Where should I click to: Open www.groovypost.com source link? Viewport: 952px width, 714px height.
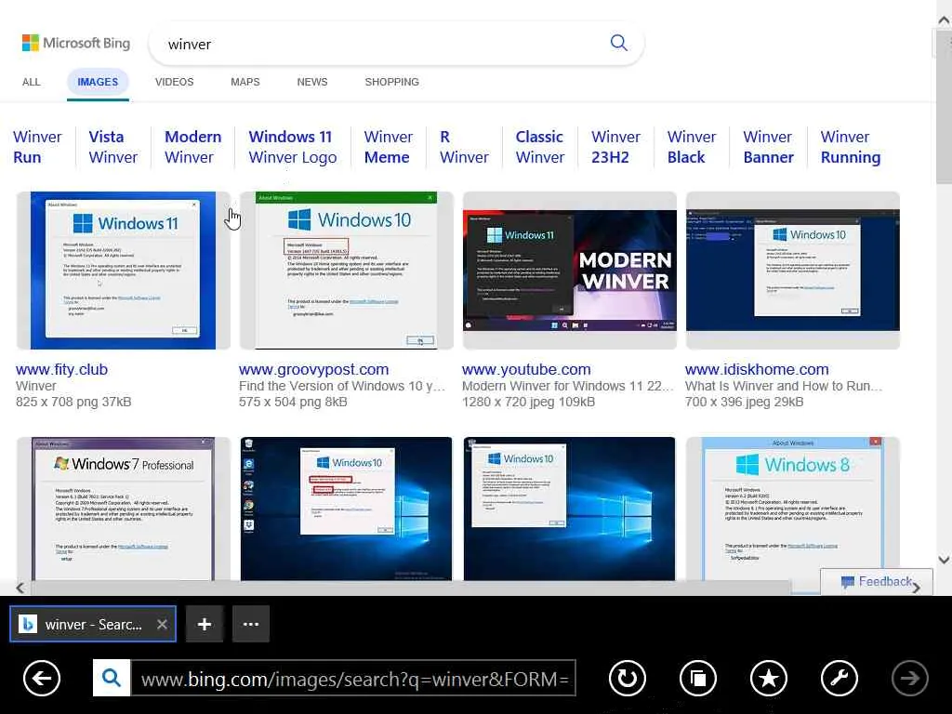pos(313,369)
